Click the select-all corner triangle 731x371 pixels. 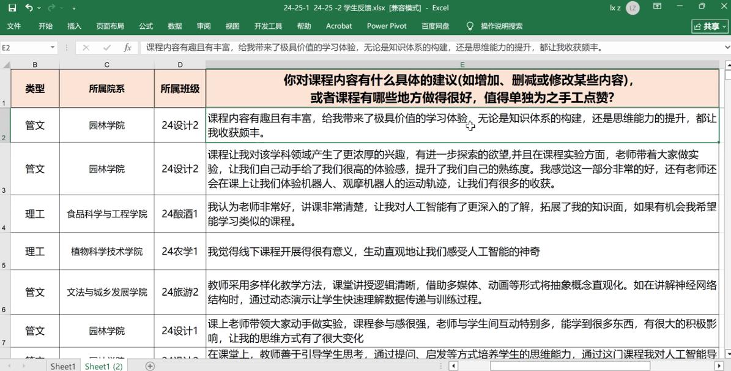pyautogui.click(x=6, y=65)
